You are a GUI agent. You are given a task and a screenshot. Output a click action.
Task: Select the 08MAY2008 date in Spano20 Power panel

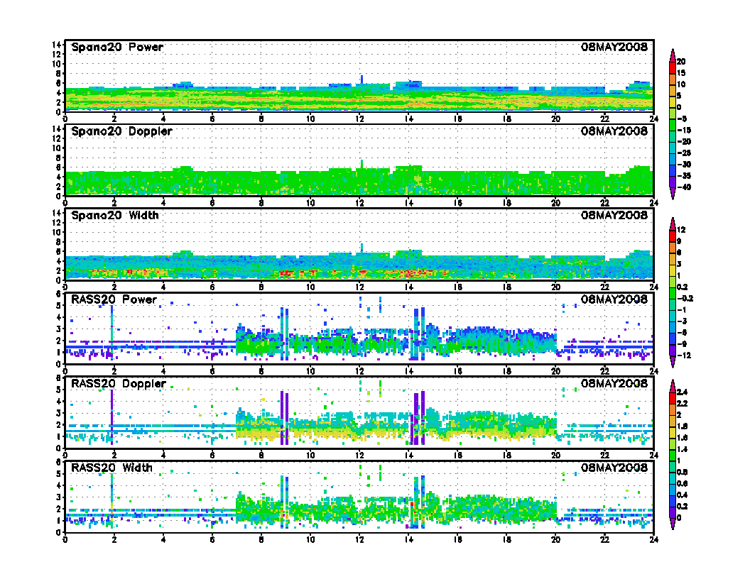click(x=614, y=48)
